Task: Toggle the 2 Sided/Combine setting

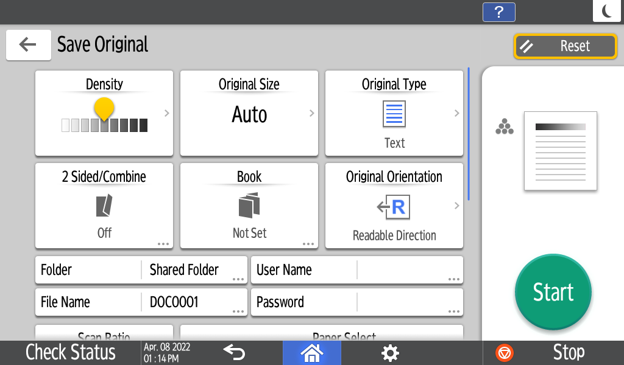Action: 104,206
